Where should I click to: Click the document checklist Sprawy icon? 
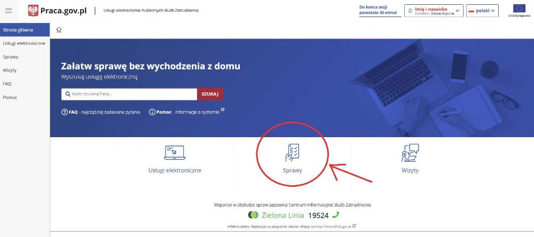(x=292, y=152)
